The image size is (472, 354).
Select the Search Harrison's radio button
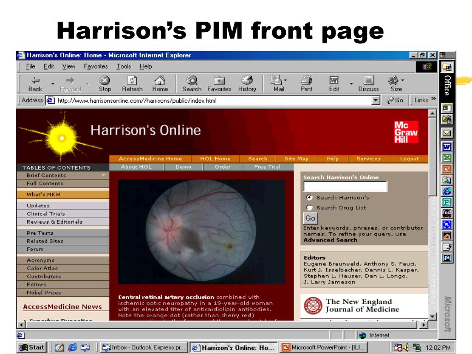pyautogui.click(x=309, y=197)
